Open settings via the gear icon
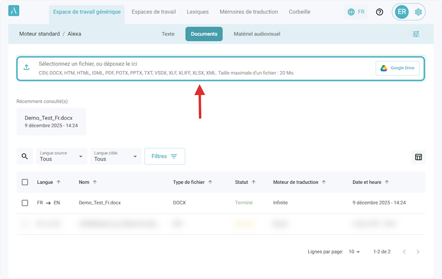This screenshot has width=442, height=279. tap(418, 12)
